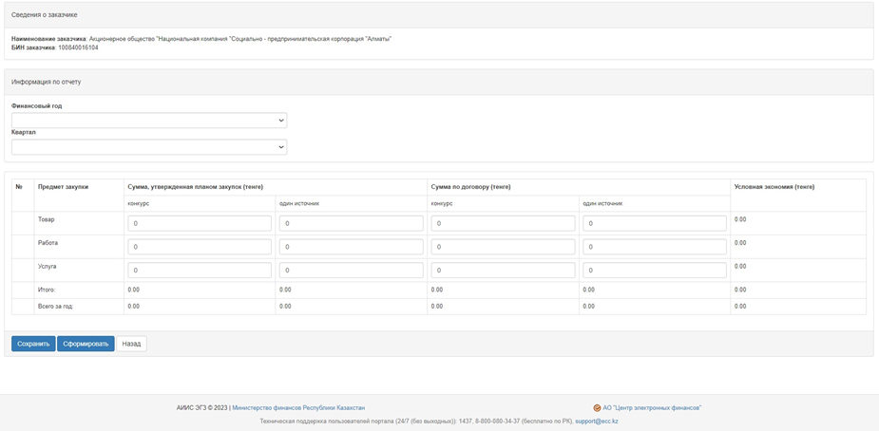Click Услуга planned конкурс amount field
This screenshot has height=431, width=879.
click(x=200, y=271)
